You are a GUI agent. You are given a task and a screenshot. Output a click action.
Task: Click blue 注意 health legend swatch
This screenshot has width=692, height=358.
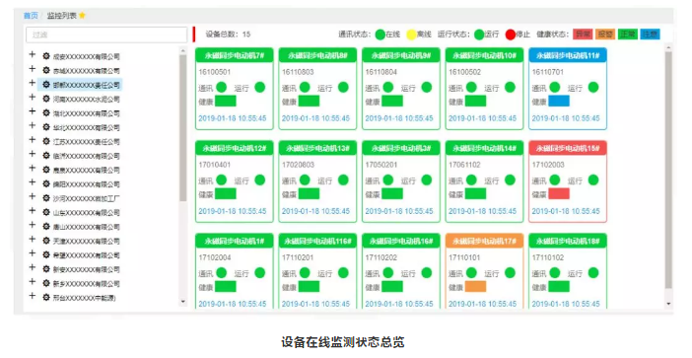[x=650, y=34]
